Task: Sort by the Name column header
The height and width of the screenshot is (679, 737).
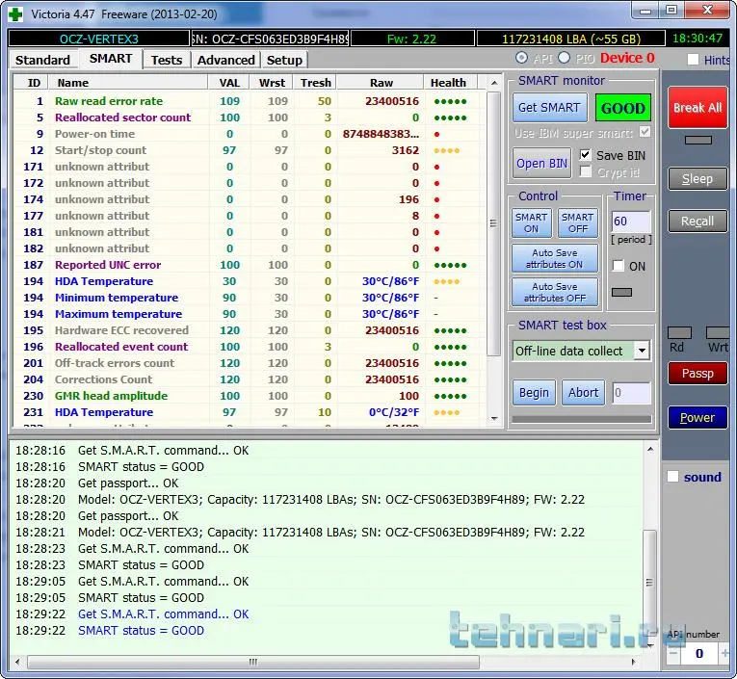Action: 128,83
